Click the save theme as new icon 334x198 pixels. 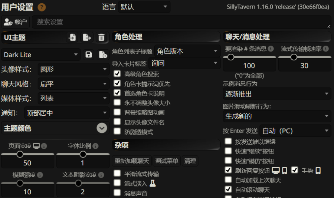point(103,55)
